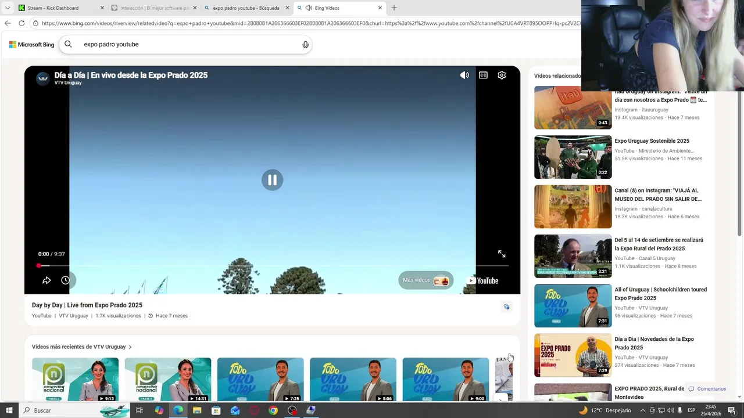Click the VTV Uruguay channel avatar
This screenshot has height=418, width=744.
pyautogui.click(x=42, y=78)
